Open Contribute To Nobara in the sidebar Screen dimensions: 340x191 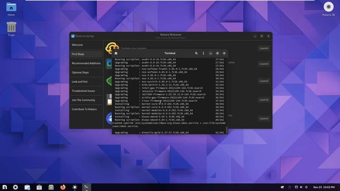[x=86, y=109]
